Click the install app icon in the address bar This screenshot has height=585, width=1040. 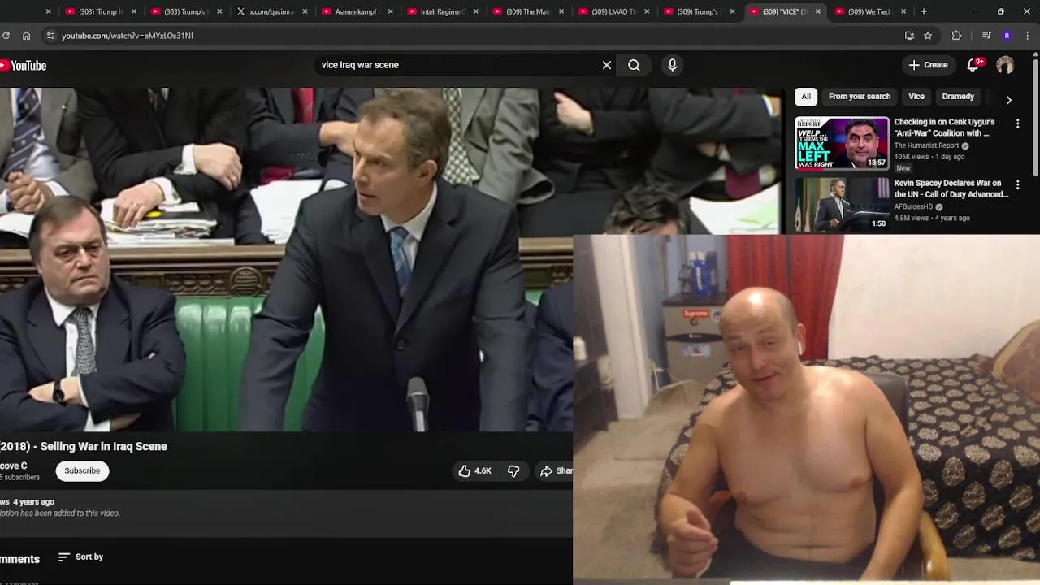tap(909, 36)
